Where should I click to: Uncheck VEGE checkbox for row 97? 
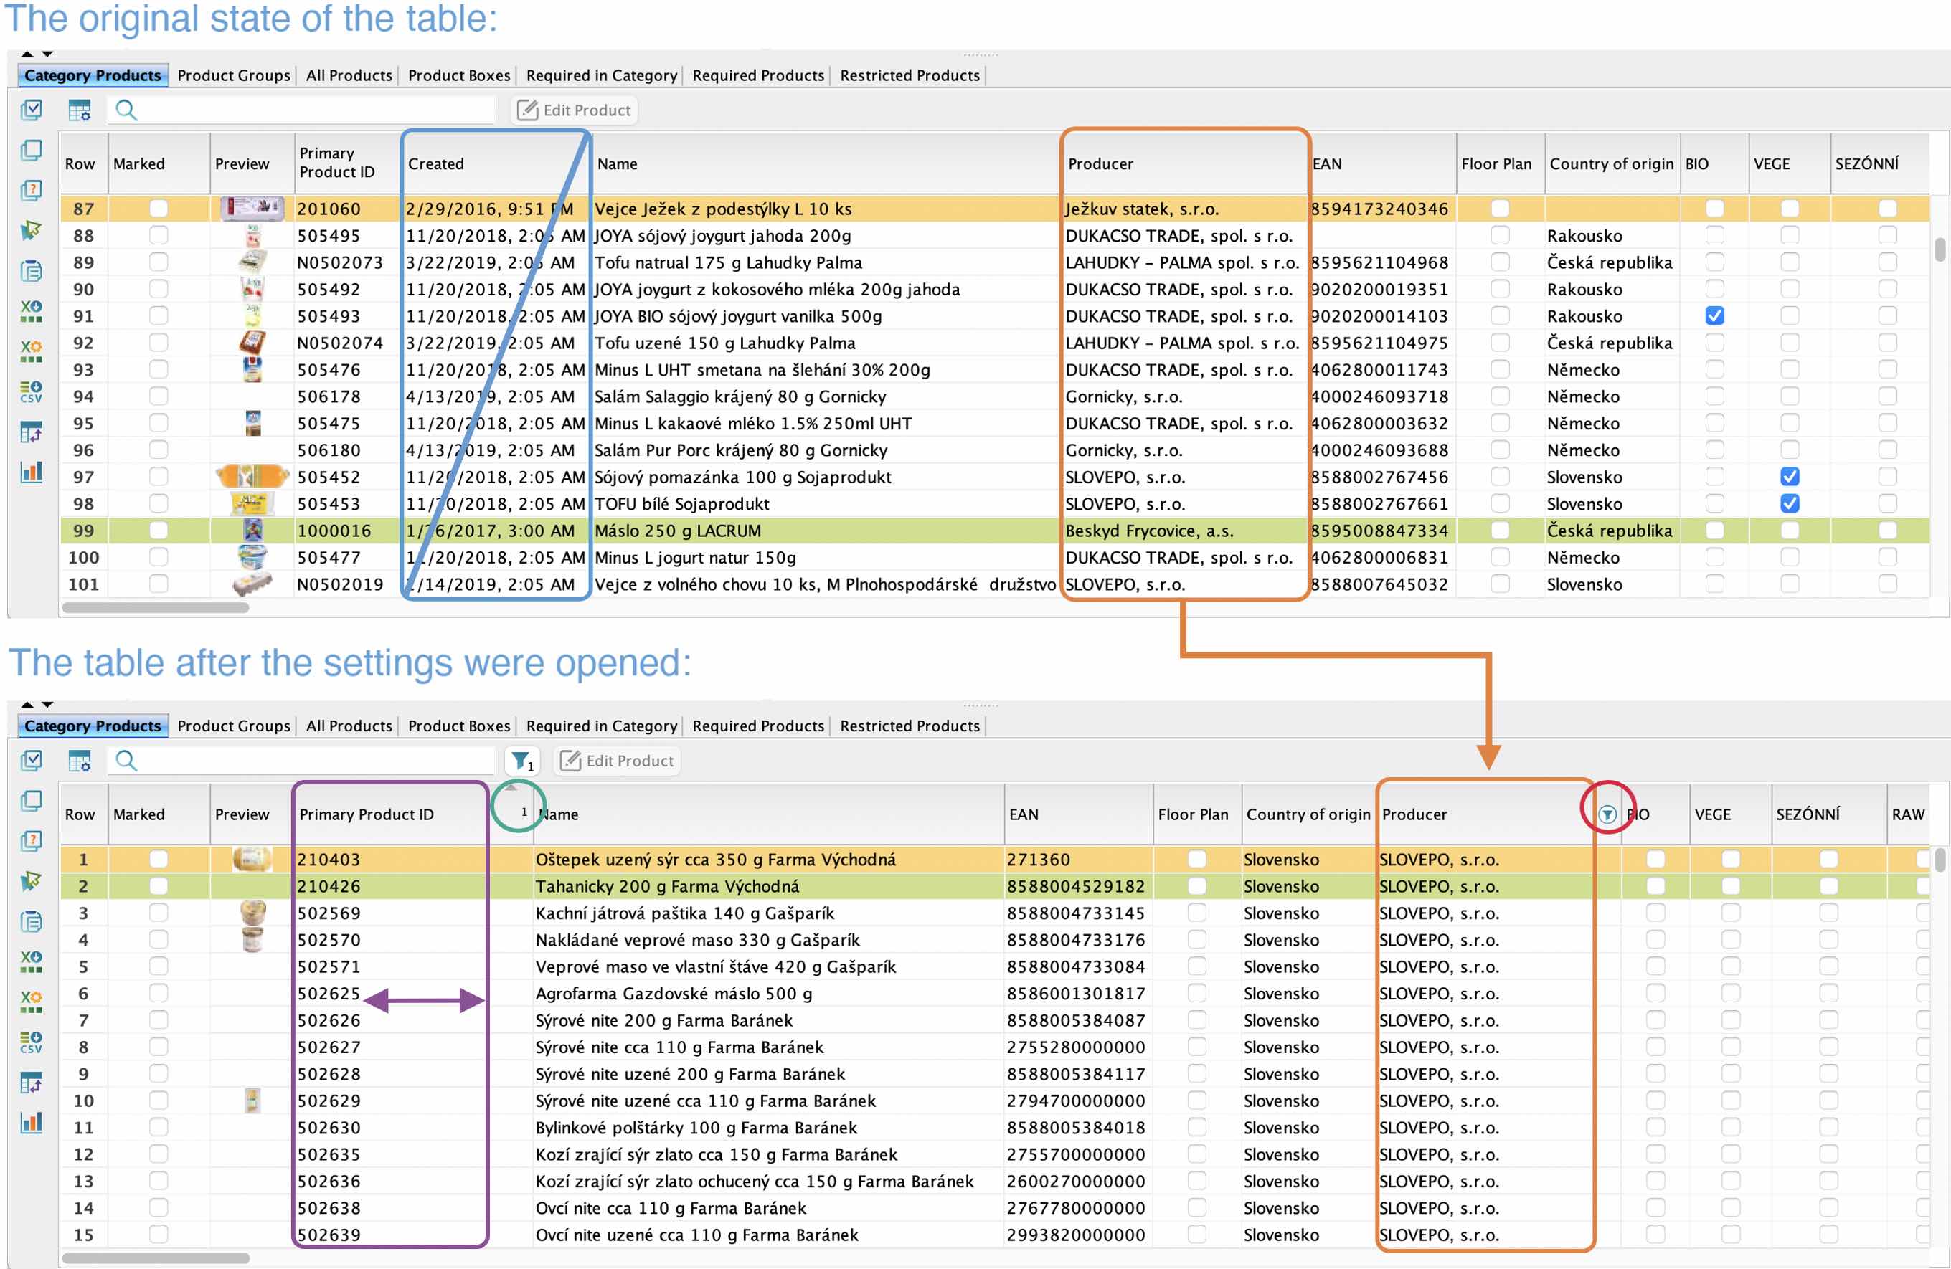click(1790, 476)
